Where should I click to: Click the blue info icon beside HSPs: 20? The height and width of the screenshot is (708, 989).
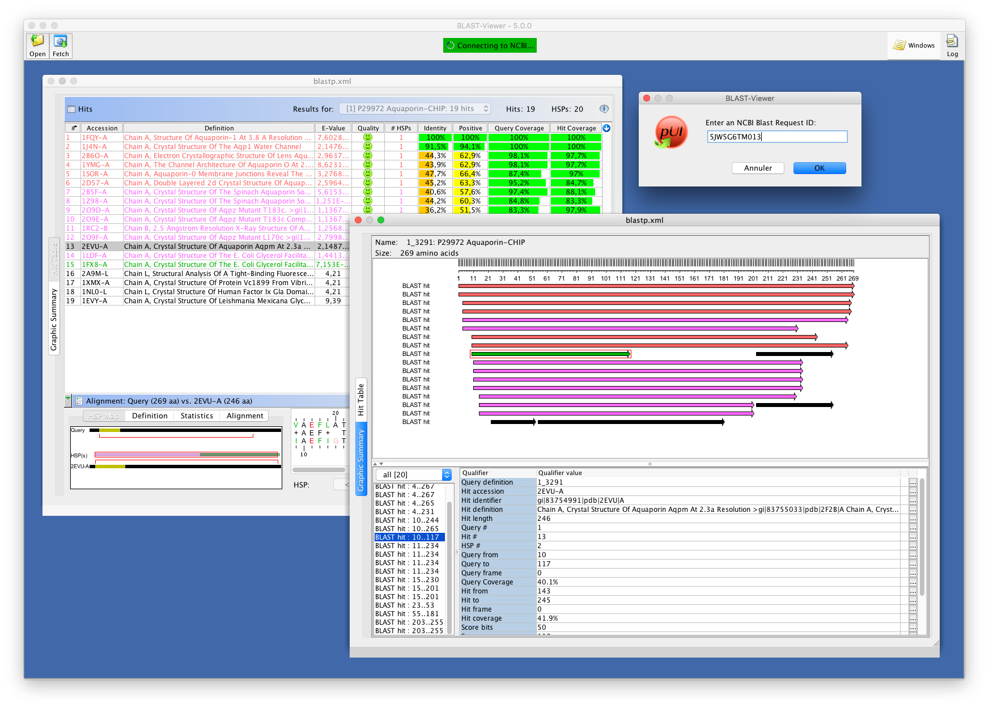click(x=604, y=109)
